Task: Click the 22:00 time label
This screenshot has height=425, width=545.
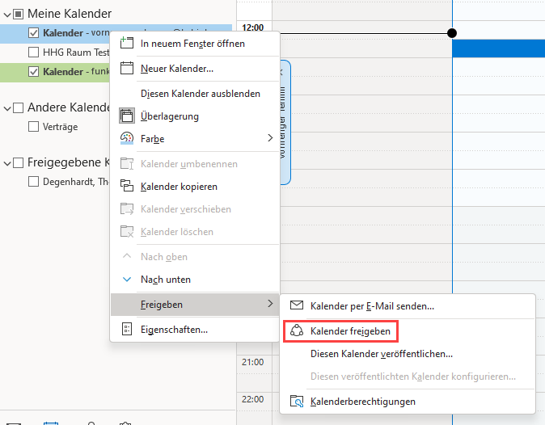Action: (x=252, y=399)
